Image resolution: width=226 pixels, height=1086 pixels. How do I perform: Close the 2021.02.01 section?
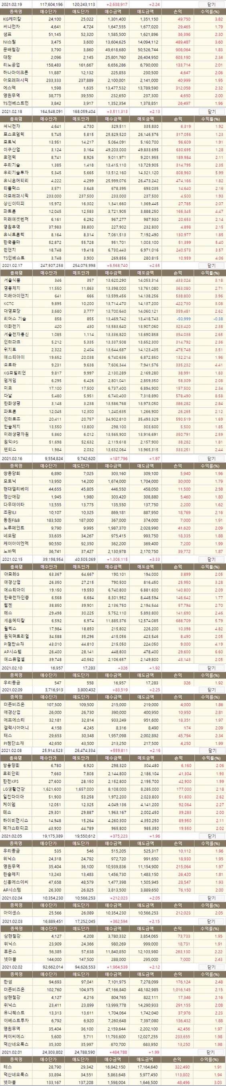212,1052
